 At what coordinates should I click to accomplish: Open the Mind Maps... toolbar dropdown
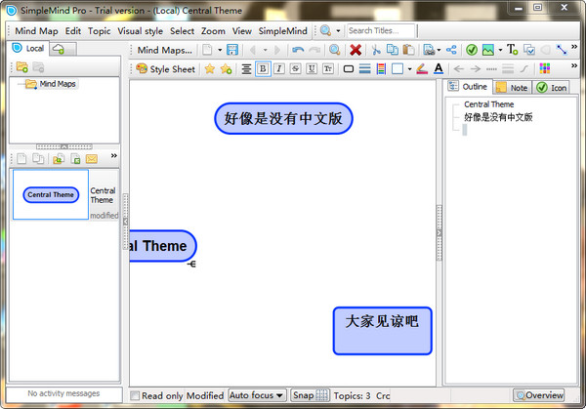[x=164, y=50]
